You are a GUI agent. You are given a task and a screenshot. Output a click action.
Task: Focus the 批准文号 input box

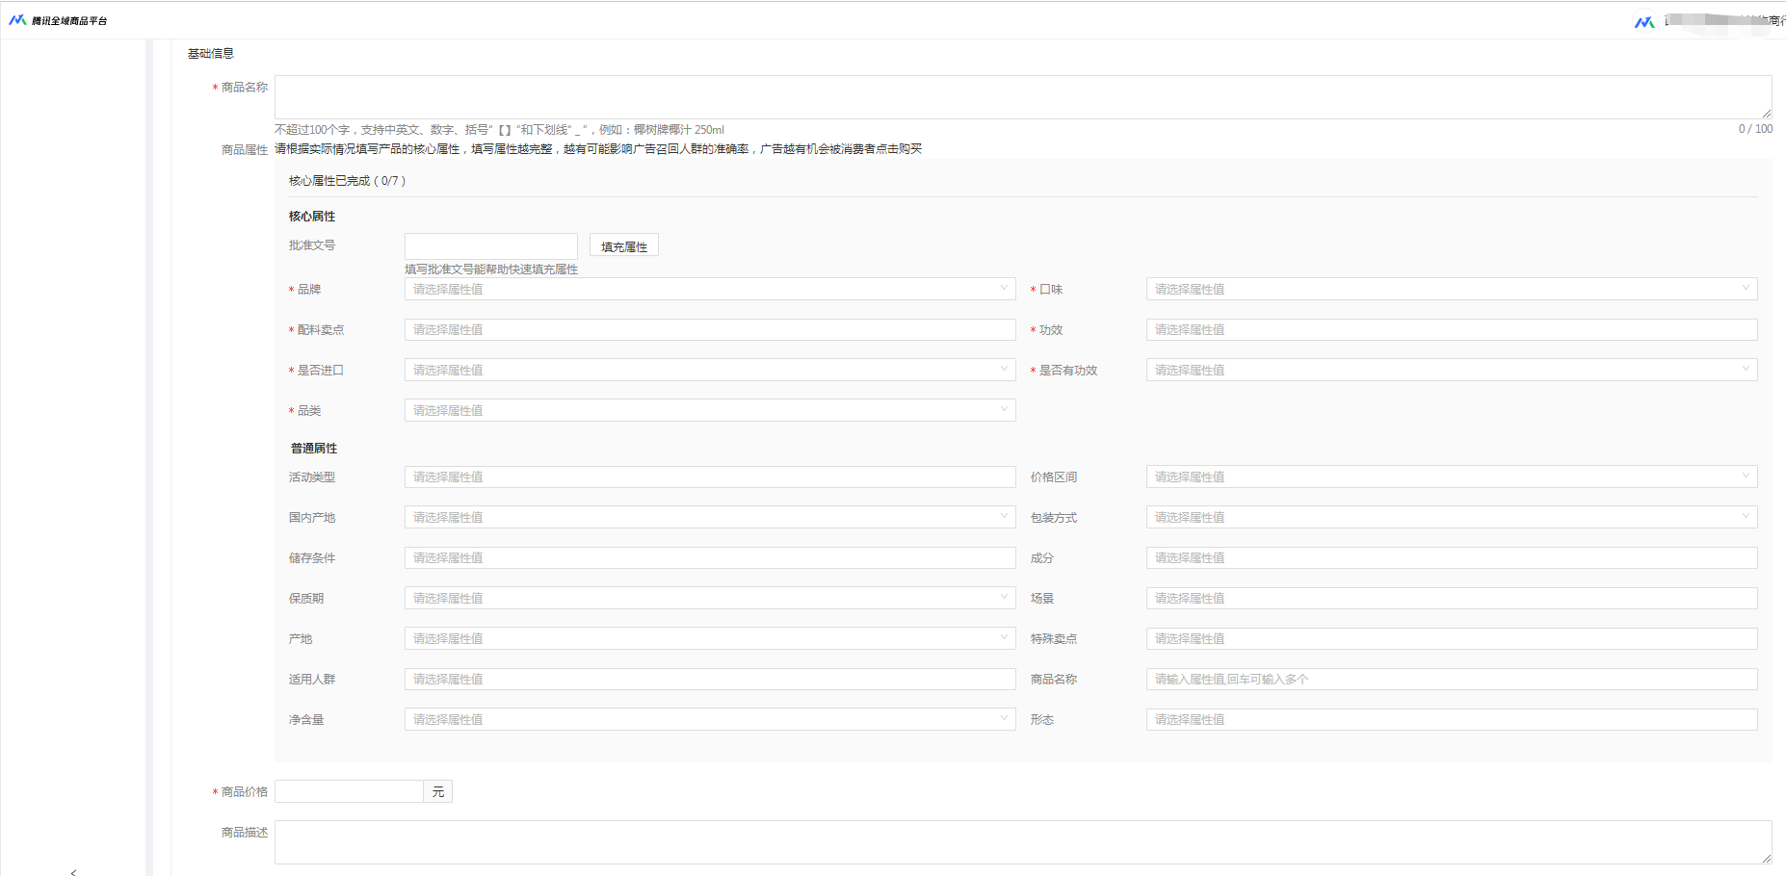[490, 245]
